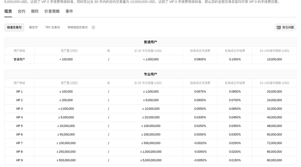Switch to the 现货 tab
The width and height of the screenshot is (301, 167).
(x=8, y=11)
